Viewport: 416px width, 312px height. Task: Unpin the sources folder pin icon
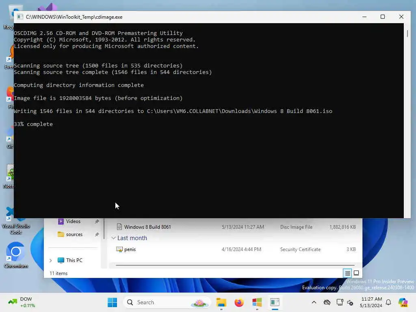[x=97, y=234]
